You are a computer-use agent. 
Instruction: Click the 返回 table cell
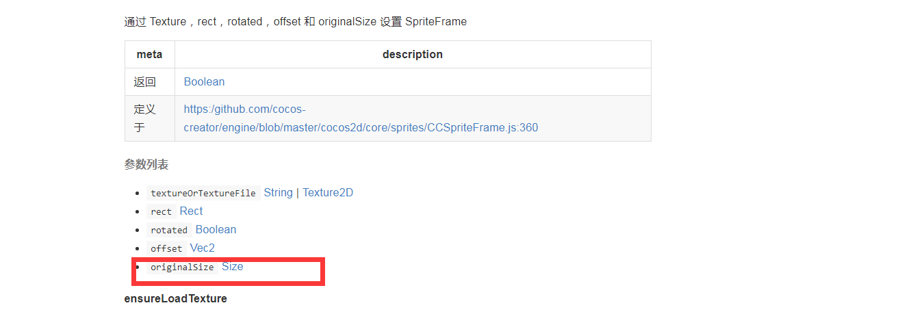point(145,82)
